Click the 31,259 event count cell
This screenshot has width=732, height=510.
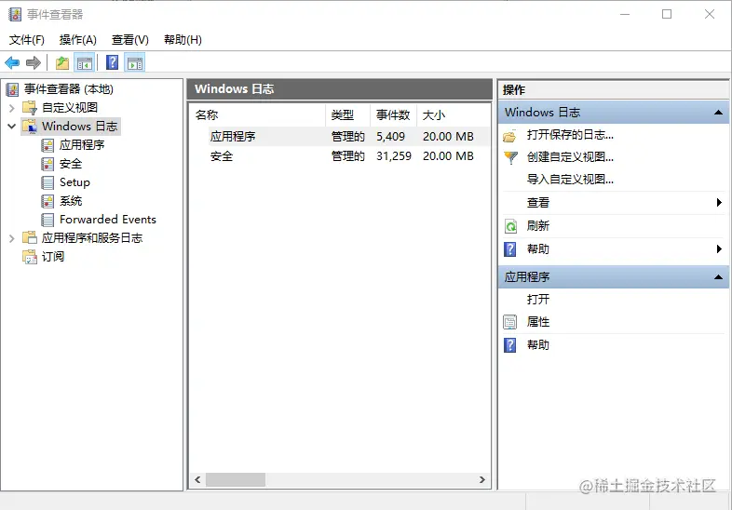click(394, 155)
